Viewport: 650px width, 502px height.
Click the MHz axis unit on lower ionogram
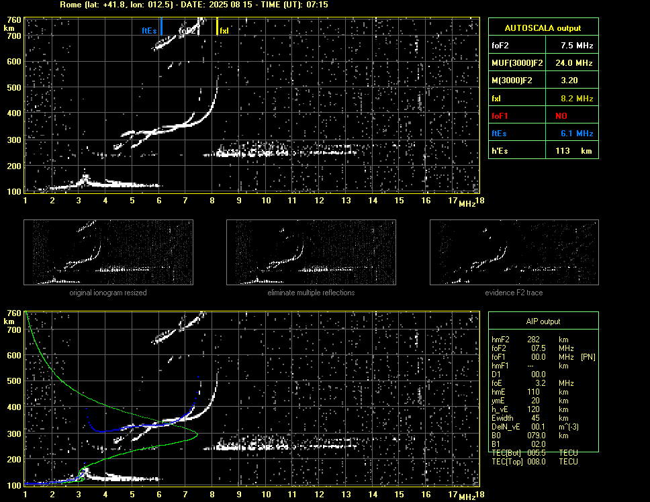pyautogui.click(x=467, y=497)
